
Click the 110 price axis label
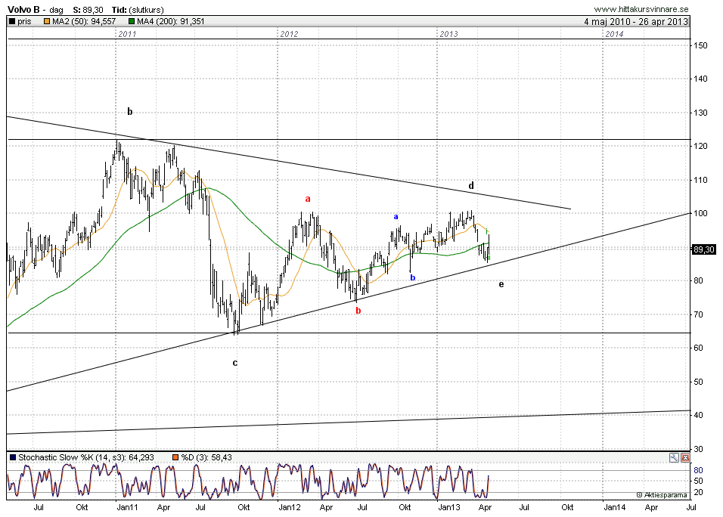coord(700,180)
